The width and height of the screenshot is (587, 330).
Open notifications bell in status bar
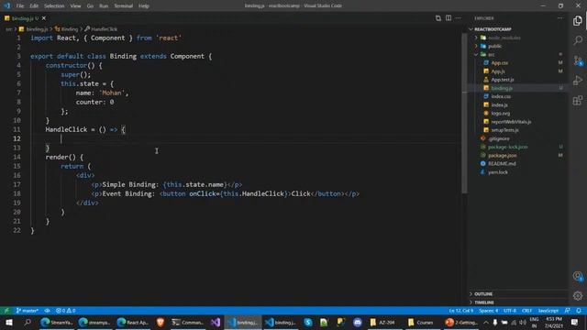point(579,311)
